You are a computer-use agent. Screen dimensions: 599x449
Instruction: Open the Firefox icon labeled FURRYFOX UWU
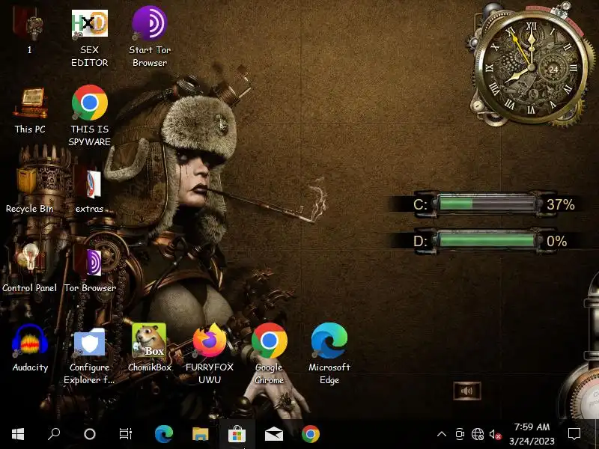coord(210,353)
